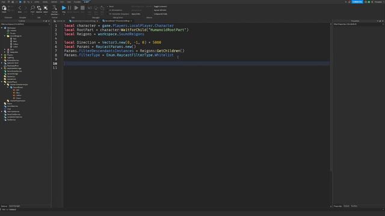The width and height of the screenshot is (385, 216).
Task: Collapse the SoundRegions folder in Explorer
Action: pos(5,36)
